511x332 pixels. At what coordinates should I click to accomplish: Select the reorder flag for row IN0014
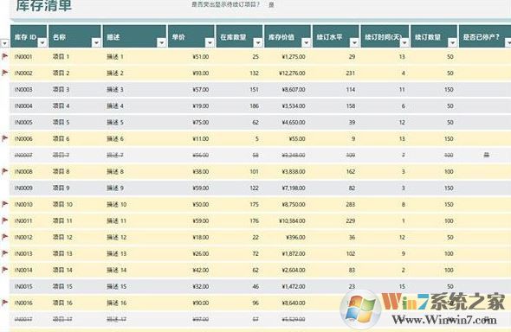click(5, 270)
